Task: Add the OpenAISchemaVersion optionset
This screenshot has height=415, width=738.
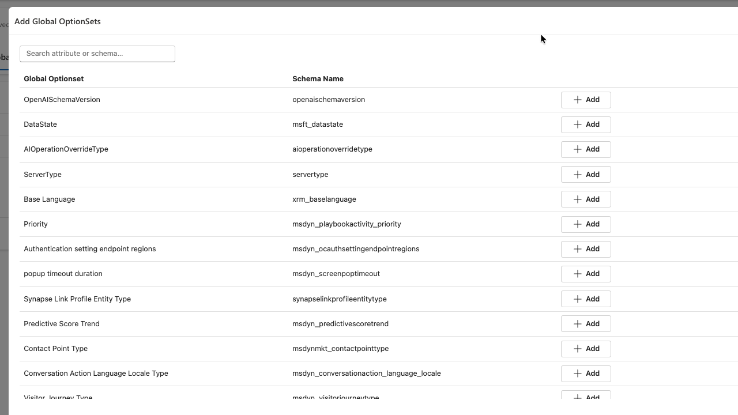Action: (x=585, y=100)
